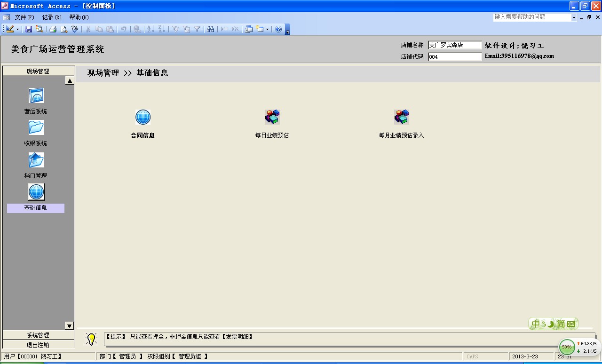Screen dimensions: 602x364
Task: Click the Apply Filter funnel icon
Action: 197,29
